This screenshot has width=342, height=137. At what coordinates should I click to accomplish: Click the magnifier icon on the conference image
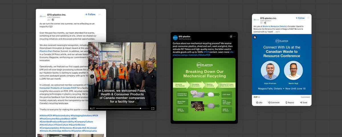[255, 37]
